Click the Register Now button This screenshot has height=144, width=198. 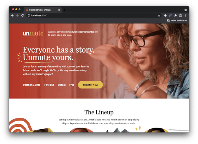tap(90, 85)
